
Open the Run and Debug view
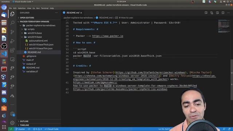12,41
